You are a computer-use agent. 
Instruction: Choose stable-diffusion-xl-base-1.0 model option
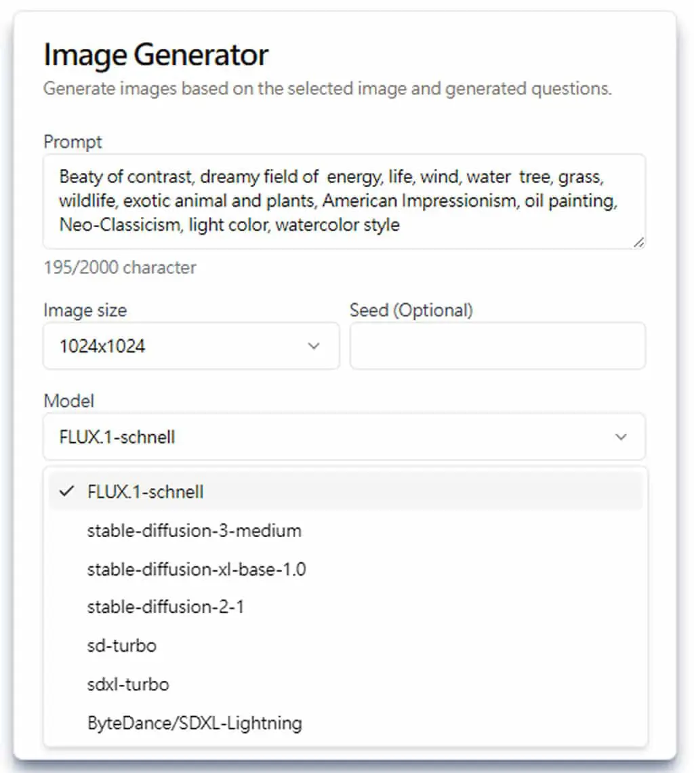coord(345,570)
